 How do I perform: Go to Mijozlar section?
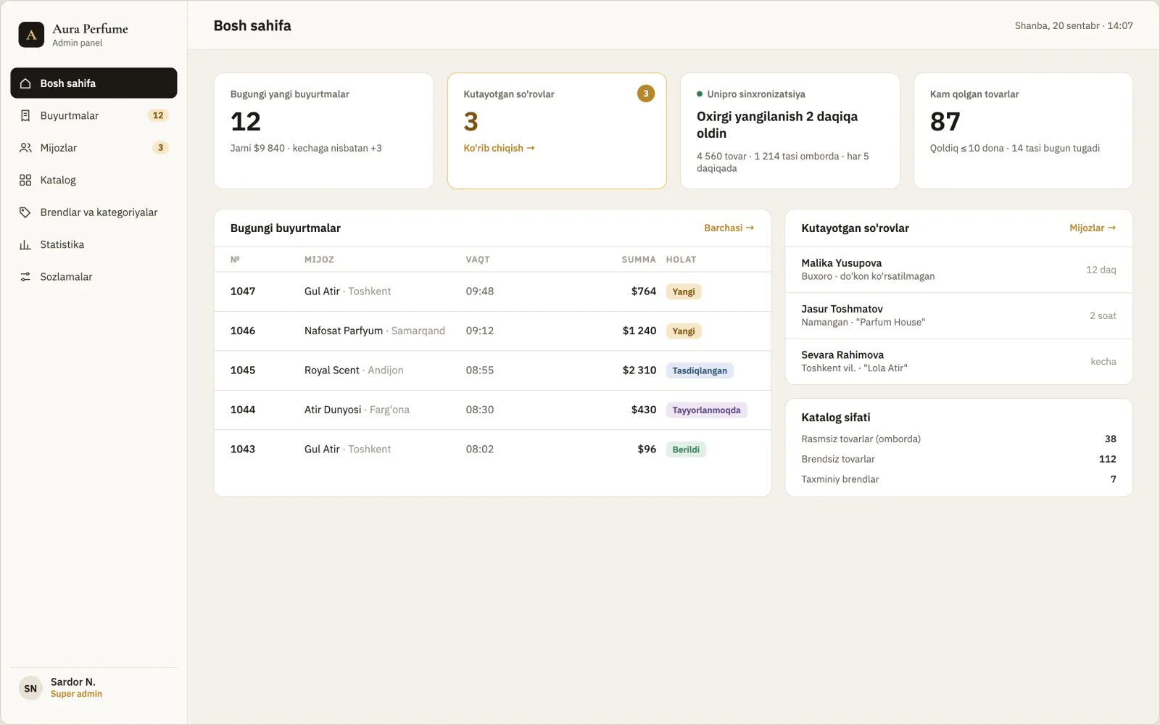point(94,148)
